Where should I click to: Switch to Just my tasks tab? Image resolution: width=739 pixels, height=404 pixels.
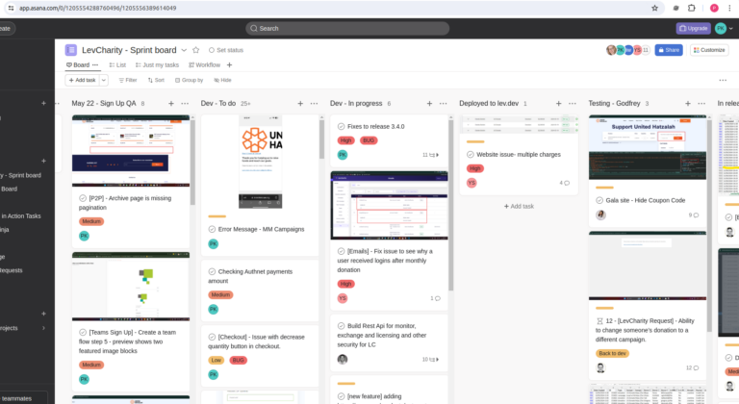coord(157,65)
